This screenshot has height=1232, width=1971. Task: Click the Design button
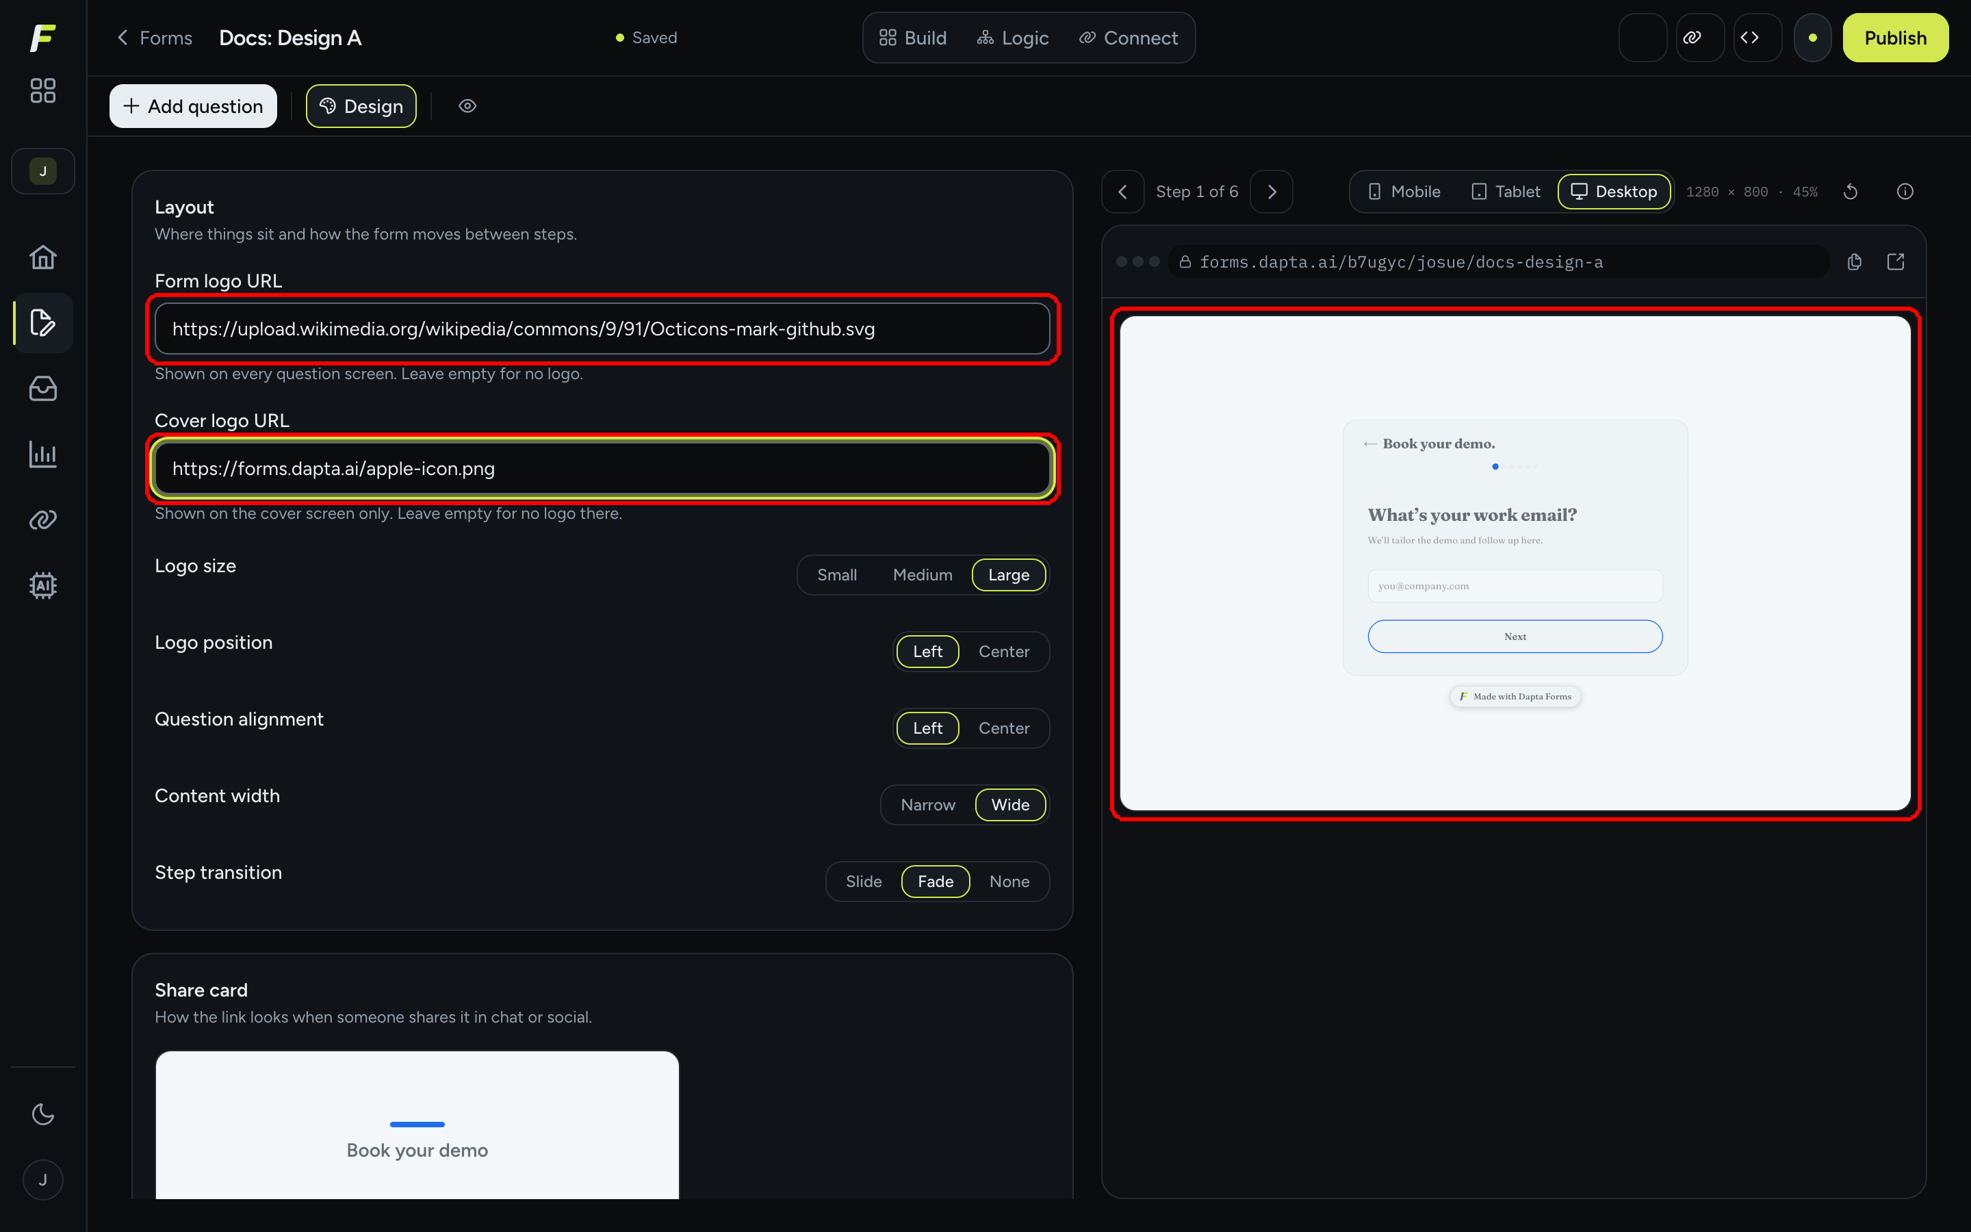tap(361, 106)
